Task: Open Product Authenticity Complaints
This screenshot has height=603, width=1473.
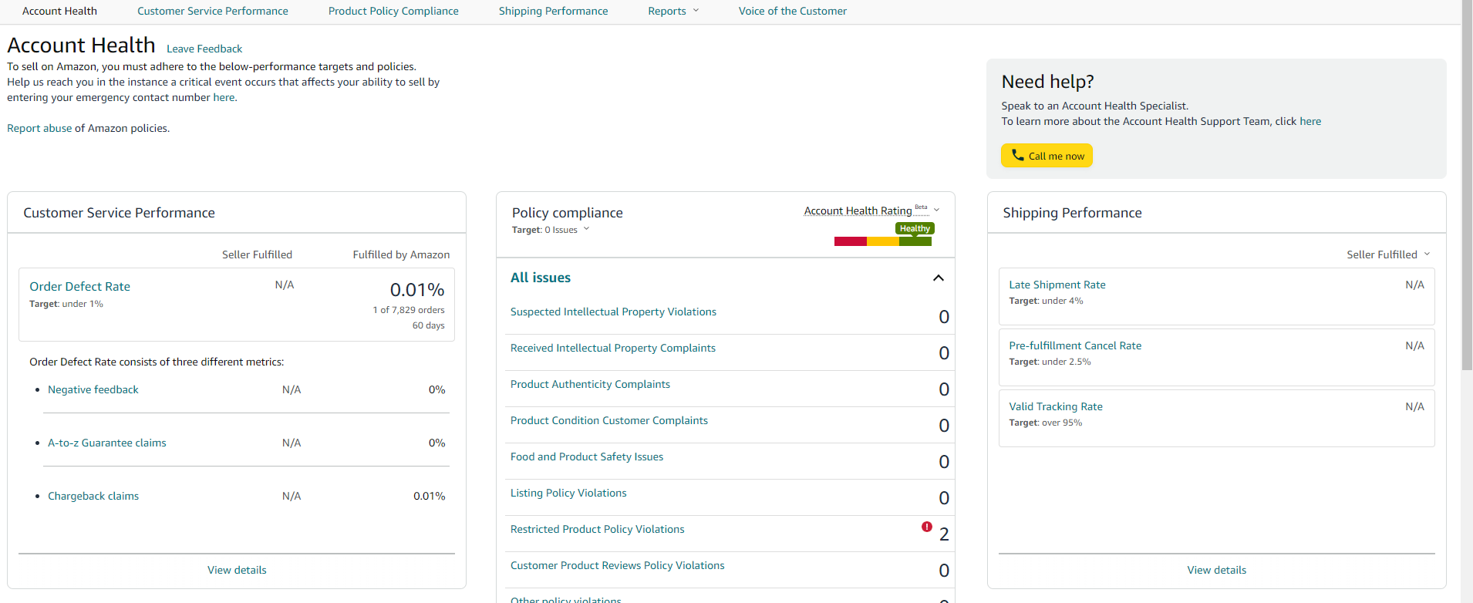Action: 590,384
